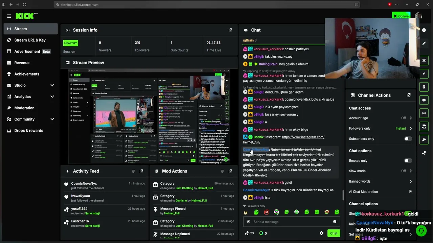The width and height of the screenshot is (433, 243).
Task: Click the Send a message field
Action: pyautogui.click(x=292, y=222)
